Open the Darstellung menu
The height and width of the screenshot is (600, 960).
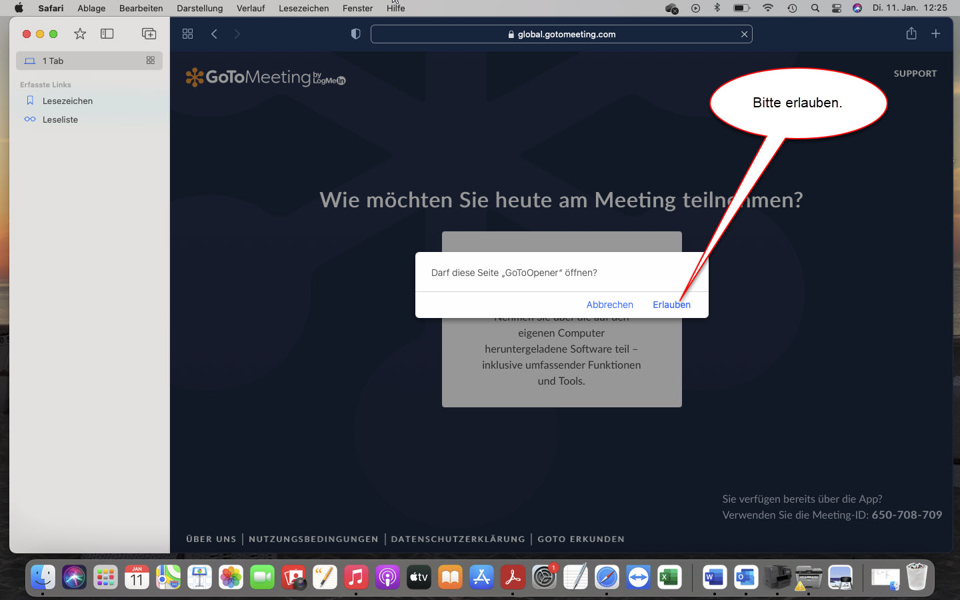point(199,8)
